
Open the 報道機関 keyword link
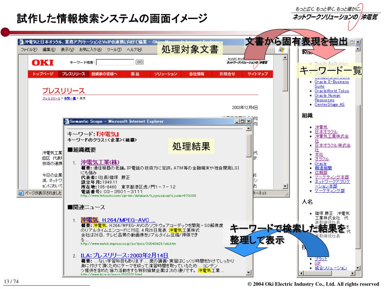(323, 168)
